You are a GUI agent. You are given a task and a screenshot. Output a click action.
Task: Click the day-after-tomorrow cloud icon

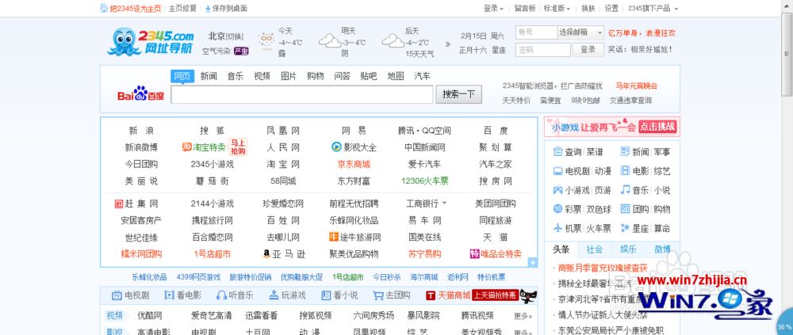pos(393,40)
